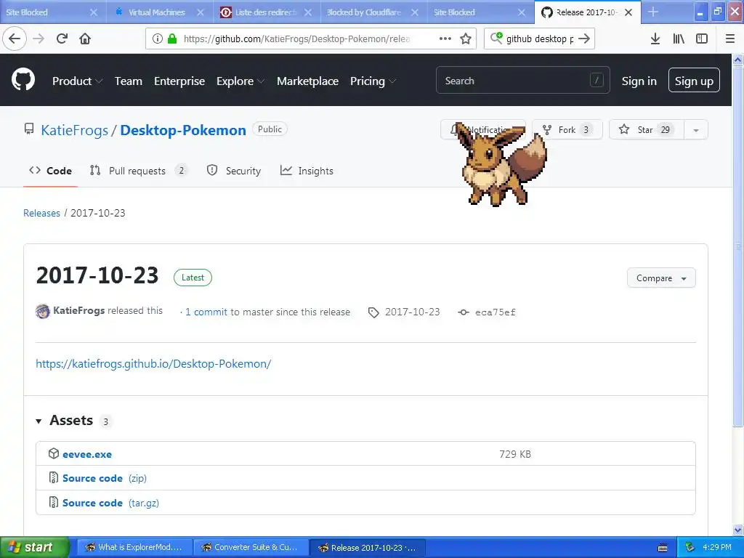
Task: Switch to the Insights tab
Action: 307,171
